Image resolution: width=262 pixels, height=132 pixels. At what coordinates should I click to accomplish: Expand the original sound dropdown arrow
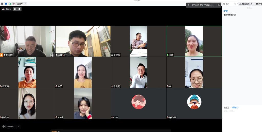(x=25, y=4)
